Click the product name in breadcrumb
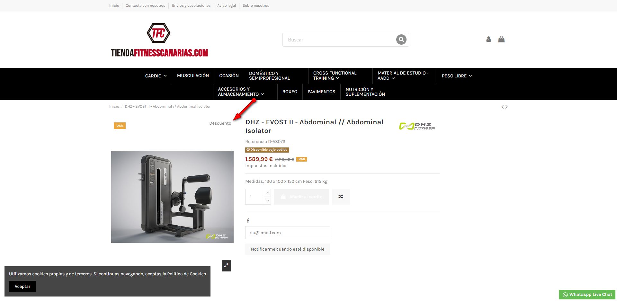This screenshot has width=617, height=301. [x=168, y=106]
